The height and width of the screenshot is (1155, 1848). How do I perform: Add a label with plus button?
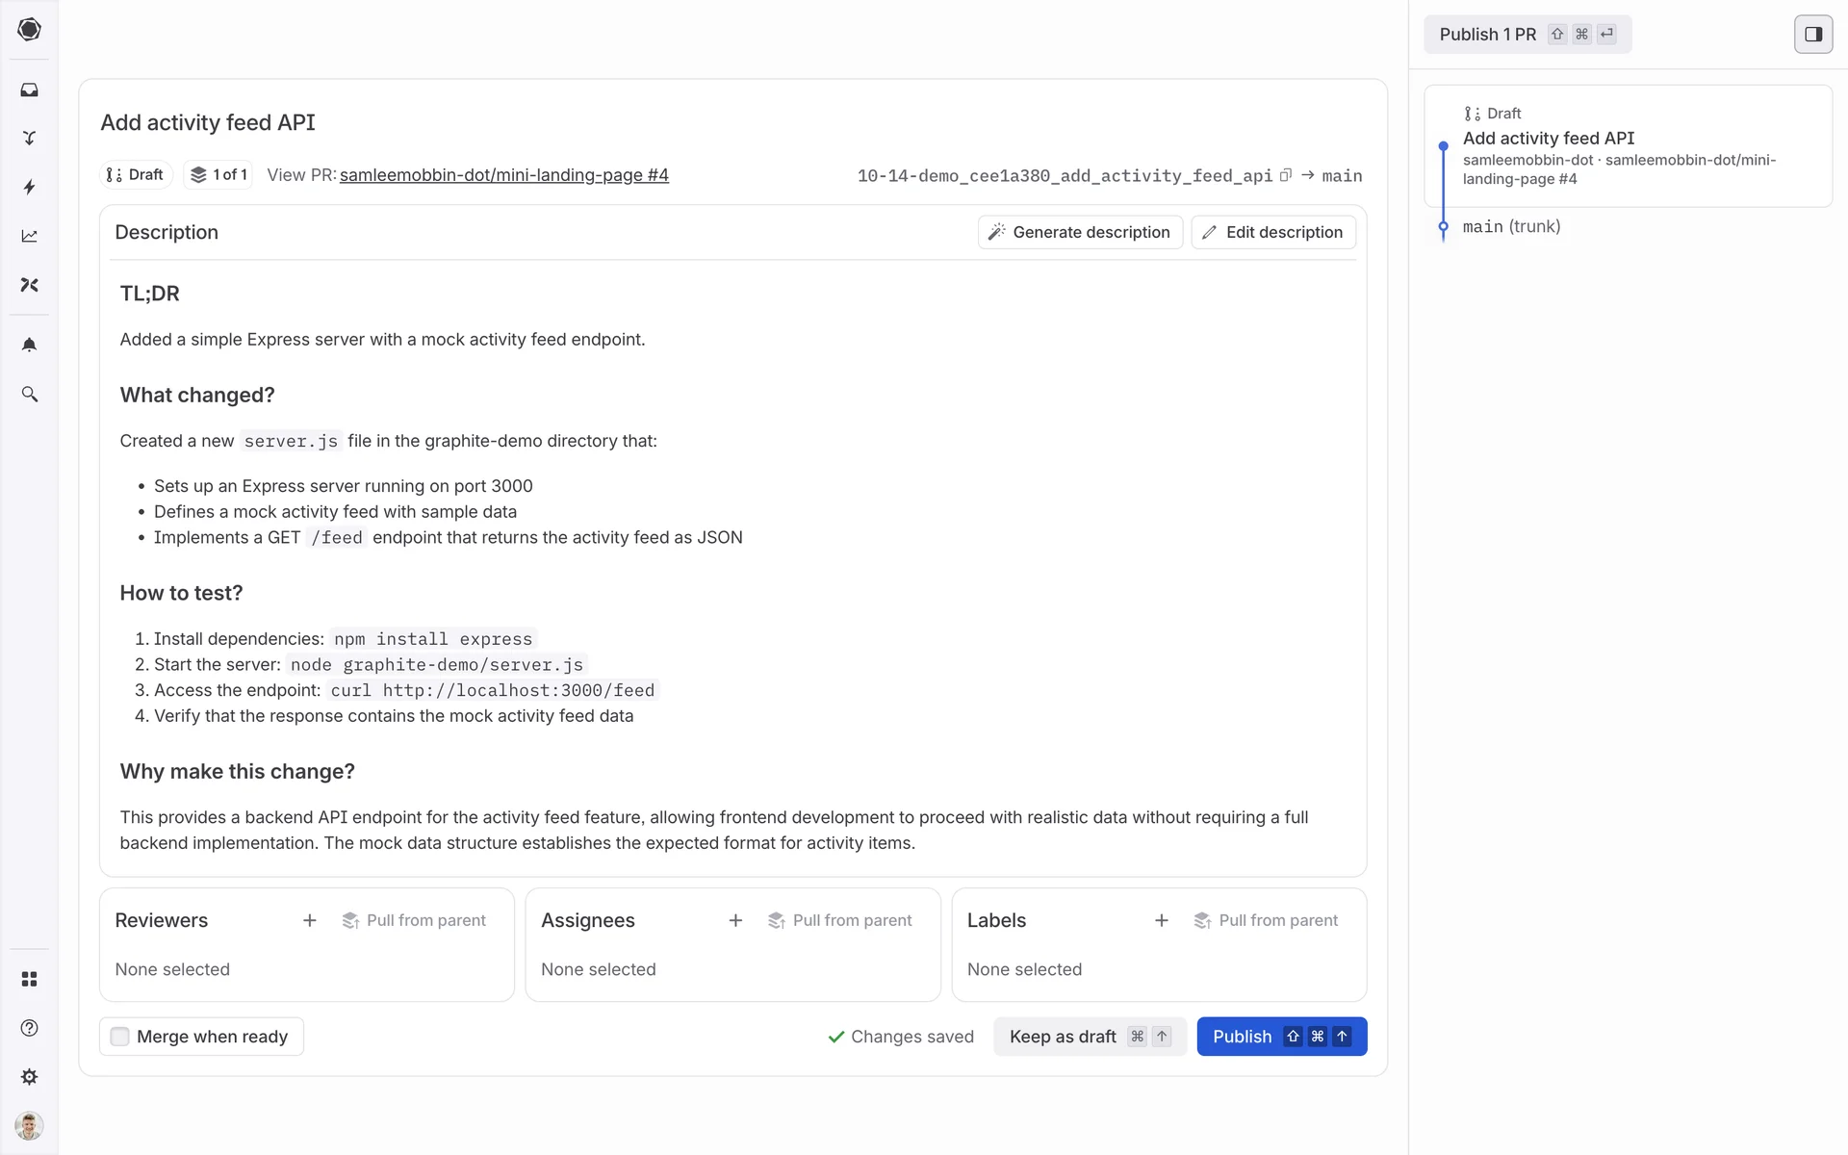point(1161,921)
